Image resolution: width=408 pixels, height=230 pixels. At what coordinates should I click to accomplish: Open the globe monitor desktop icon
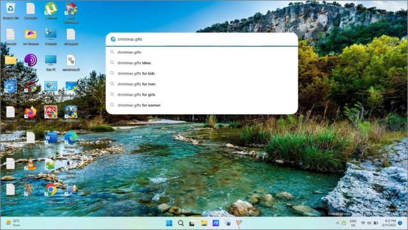point(51,36)
